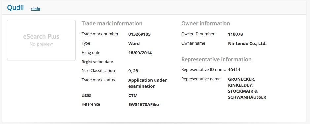Screen dimensions: 310x124
Task: Click owner ID number 110078
Action: pyautogui.click(x=235, y=34)
